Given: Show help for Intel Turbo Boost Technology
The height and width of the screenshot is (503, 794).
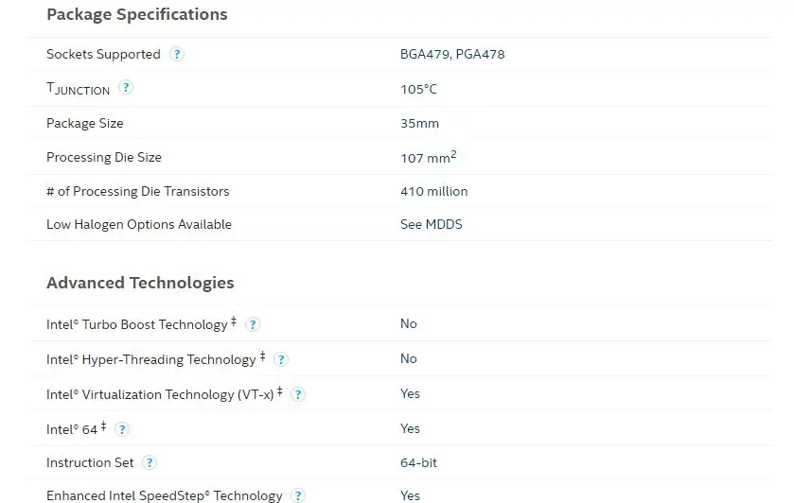Looking at the screenshot, I should click(253, 324).
